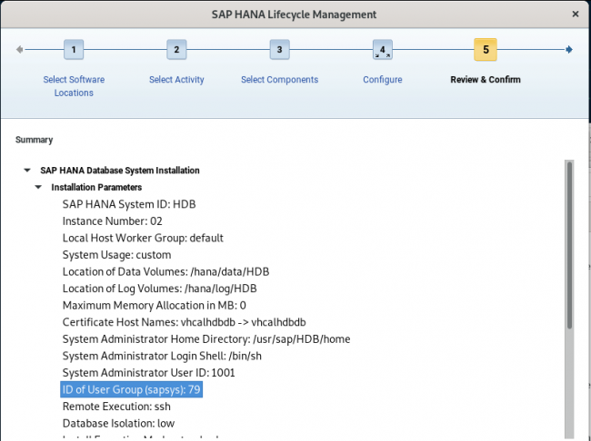This screenshot has width=591, height=441.
Task: Select highlighted 'ID of User Group (sapsys): 79' row
Action: (x=132, y=389)
